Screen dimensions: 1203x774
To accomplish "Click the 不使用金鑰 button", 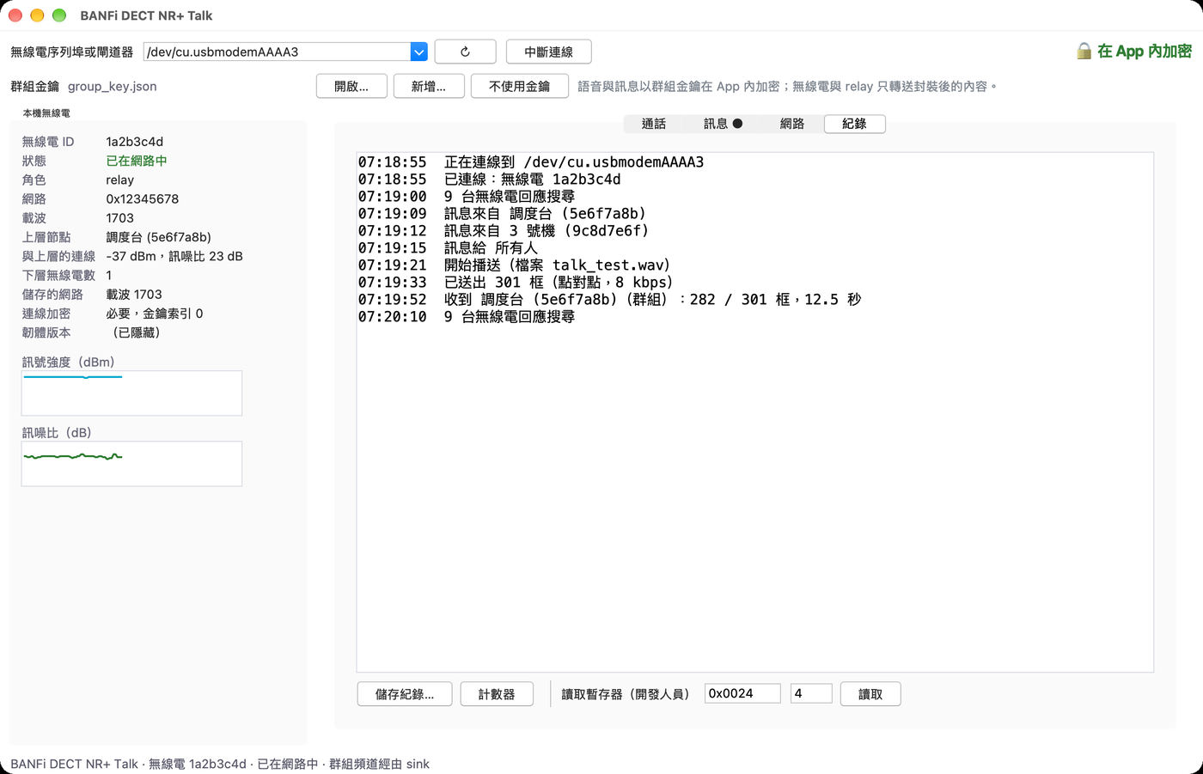I will click(520, 86).
